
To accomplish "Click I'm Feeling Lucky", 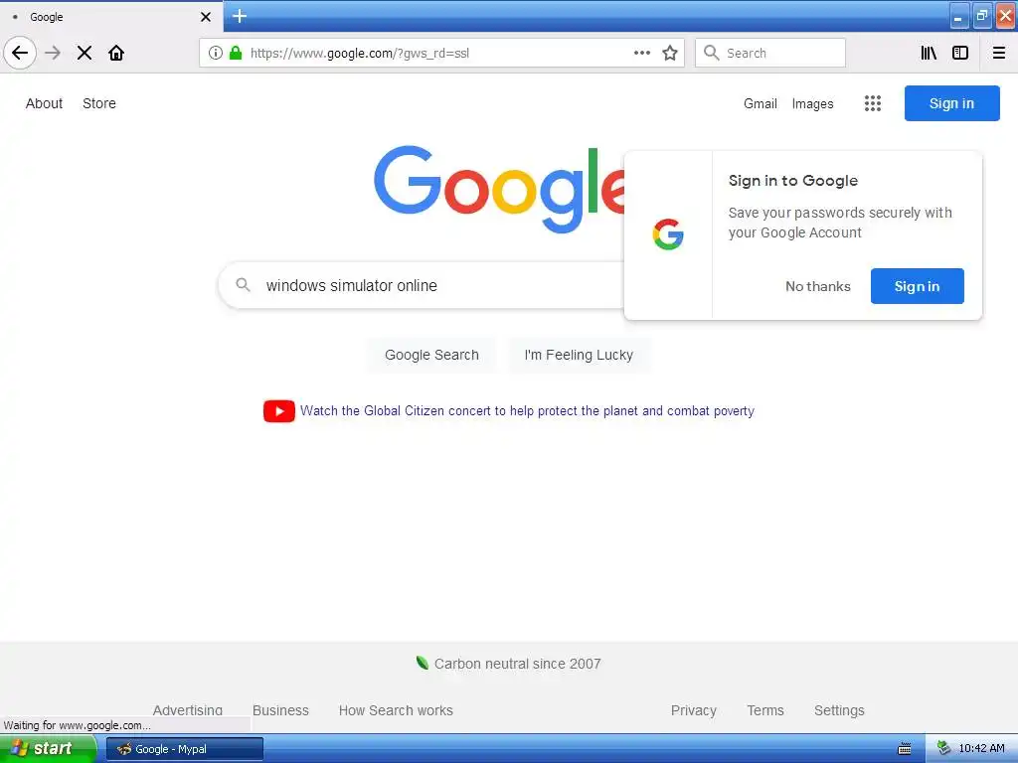I will pyautogui.click(x=579, y=355).
